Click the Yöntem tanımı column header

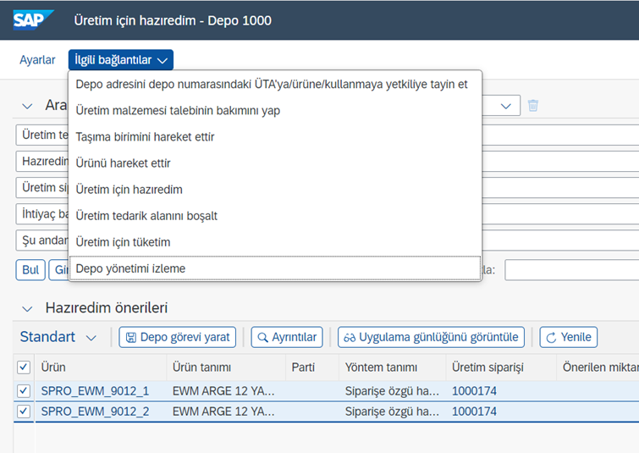[x=393, y=367]
